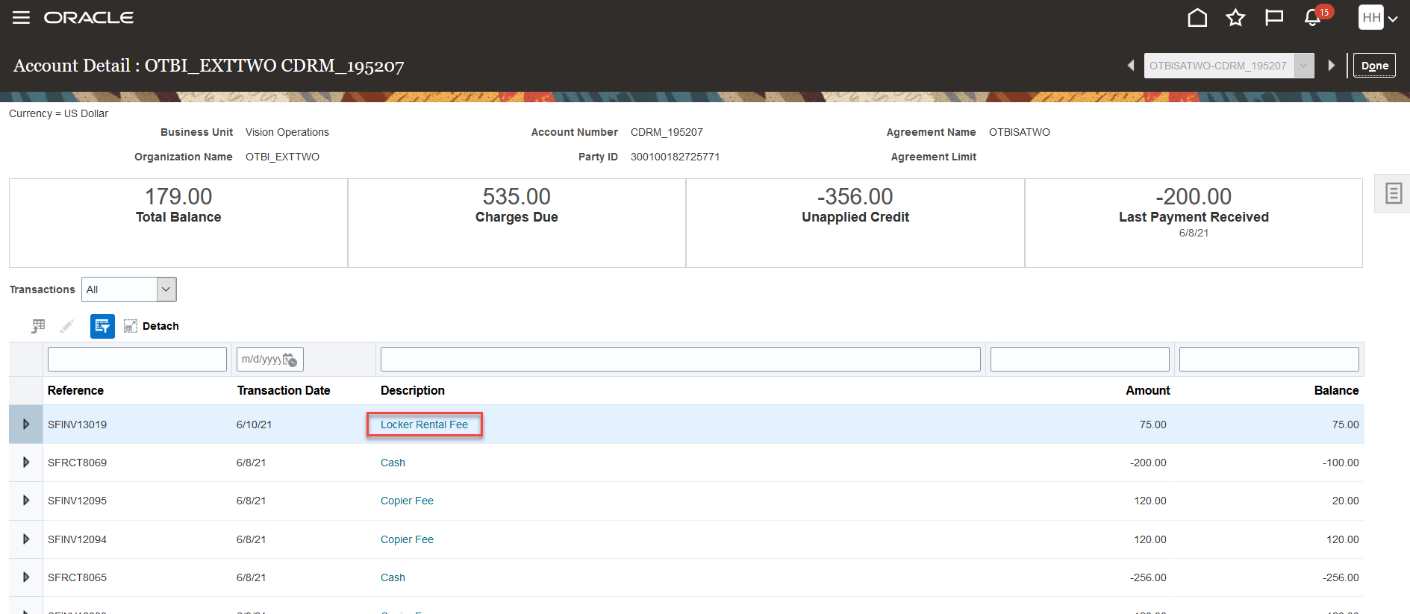This screenshot has height=614, width=1410.
Task: Toggle Query By Example filter row
Action: click(102, 326)
